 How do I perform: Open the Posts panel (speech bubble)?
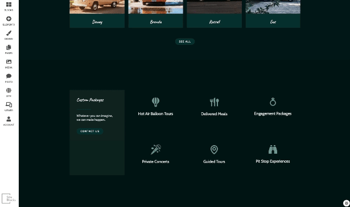[x=9, y=78]
